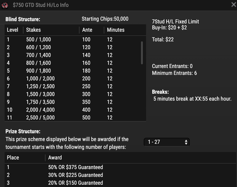Select level 8 row with 300 ante
Screen dimensions: 237x187
pyautogui.click(x=72, y=94)
